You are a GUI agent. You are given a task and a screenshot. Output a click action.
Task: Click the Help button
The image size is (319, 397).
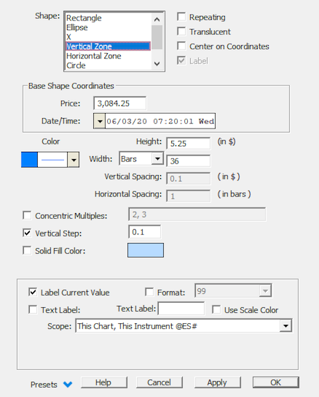(x=104, y=382)
